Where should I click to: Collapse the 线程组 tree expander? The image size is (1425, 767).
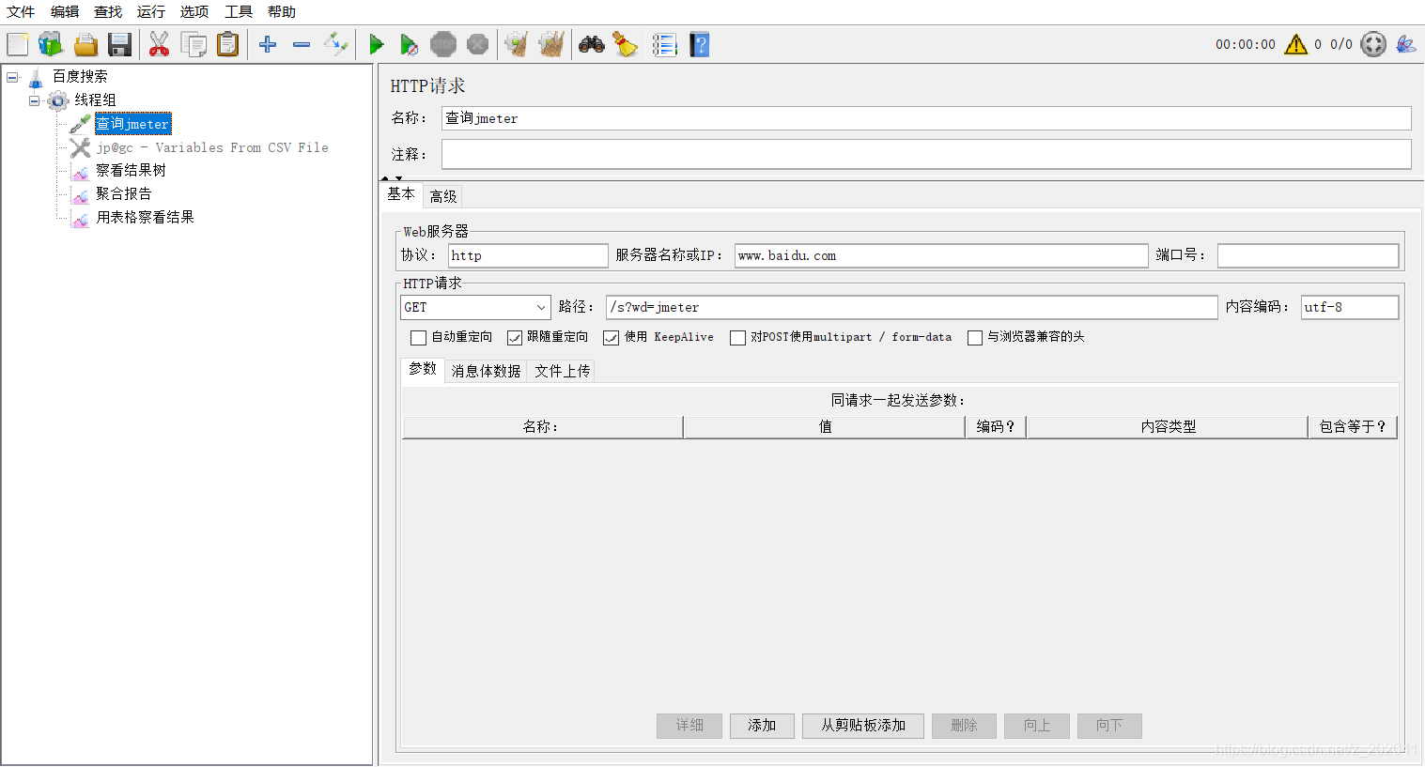pos(34,100)
